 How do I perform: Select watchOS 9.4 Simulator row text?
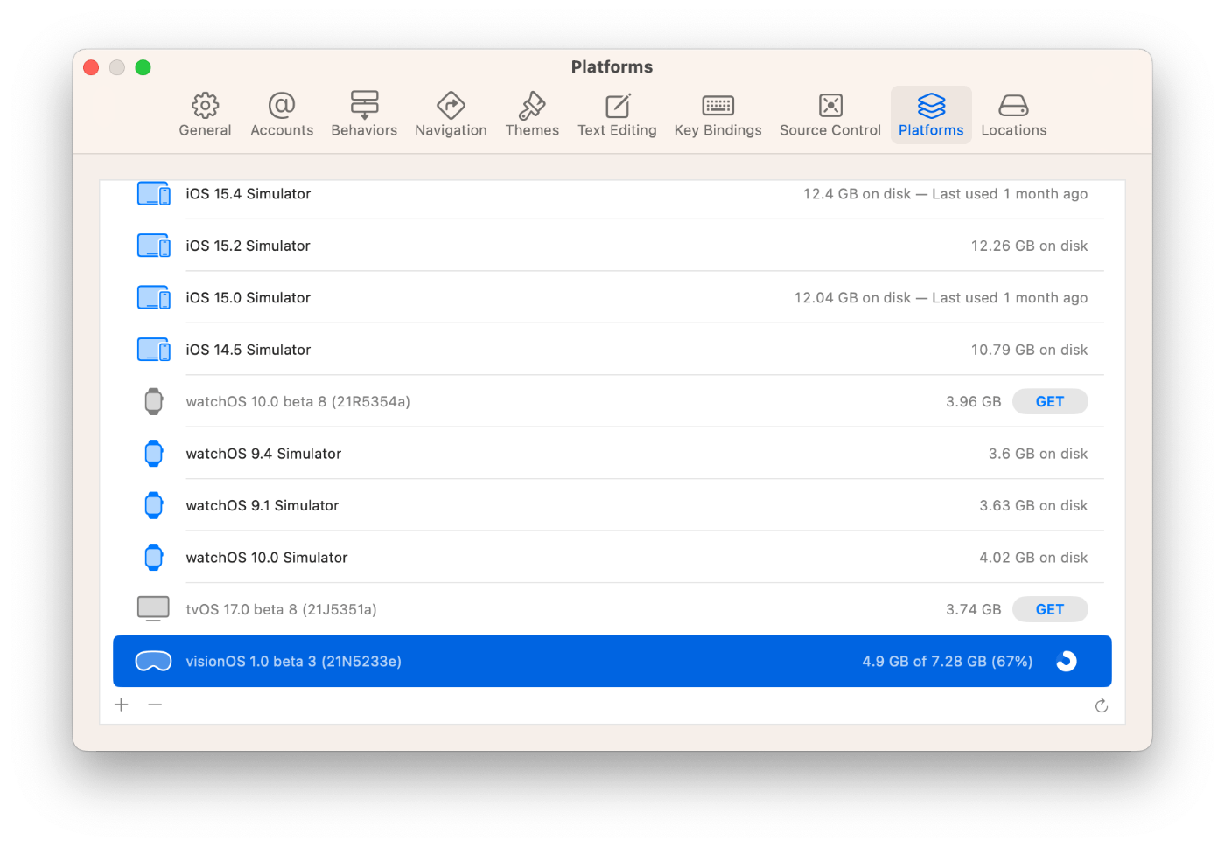[263, 454]
